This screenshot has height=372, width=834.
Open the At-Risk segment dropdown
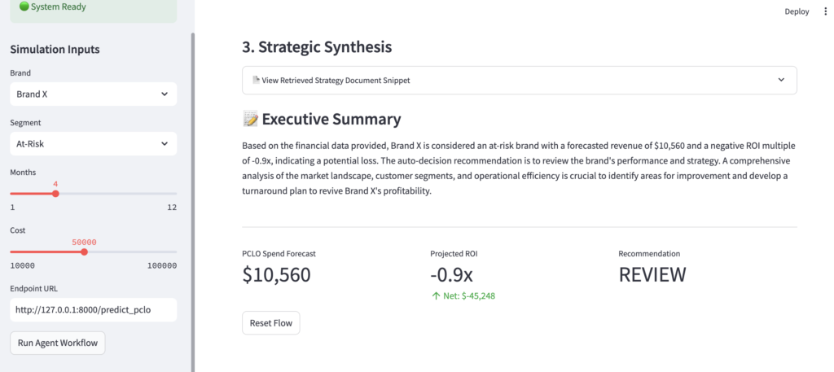94,144
